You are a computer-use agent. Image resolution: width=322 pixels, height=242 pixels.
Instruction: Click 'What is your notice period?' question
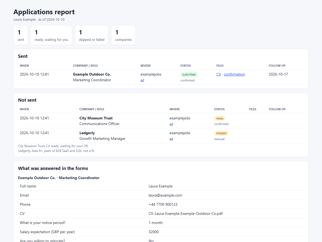[43, 223]
